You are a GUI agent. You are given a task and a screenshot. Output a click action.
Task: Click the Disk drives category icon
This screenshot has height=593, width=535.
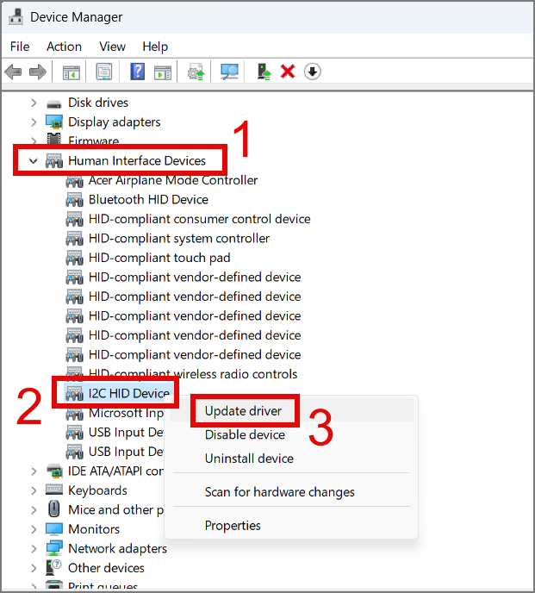(x=54, y=103)
